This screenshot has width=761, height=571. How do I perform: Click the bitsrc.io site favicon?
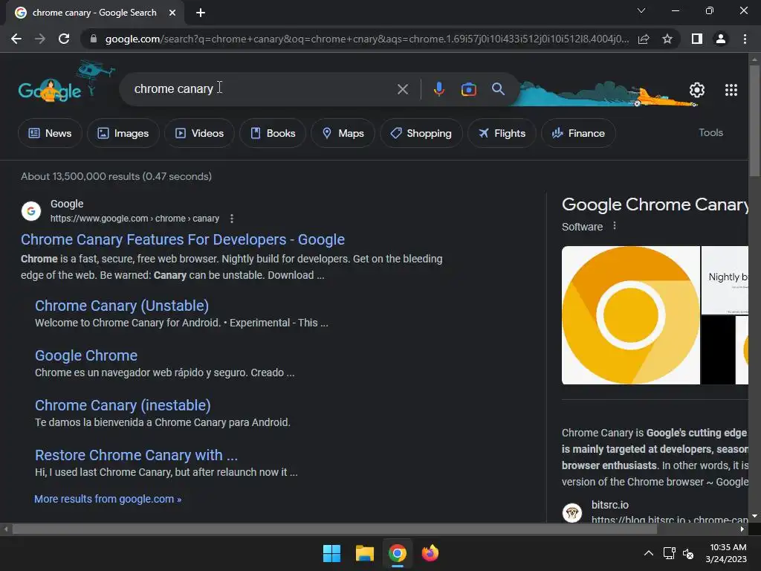pos(572,513)
